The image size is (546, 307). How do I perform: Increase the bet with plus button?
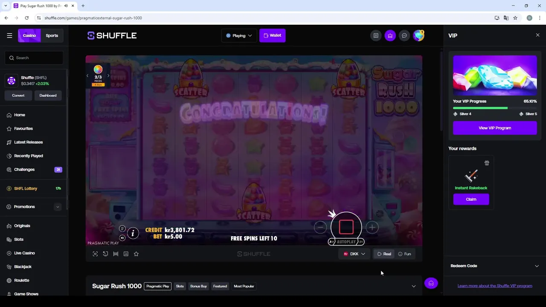tap(372, 227)
